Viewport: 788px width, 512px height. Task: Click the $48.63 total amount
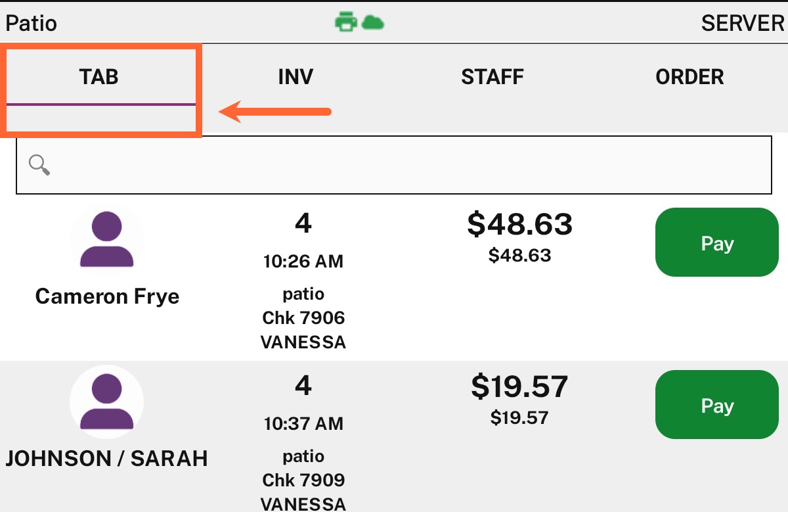tap(520, 225)
